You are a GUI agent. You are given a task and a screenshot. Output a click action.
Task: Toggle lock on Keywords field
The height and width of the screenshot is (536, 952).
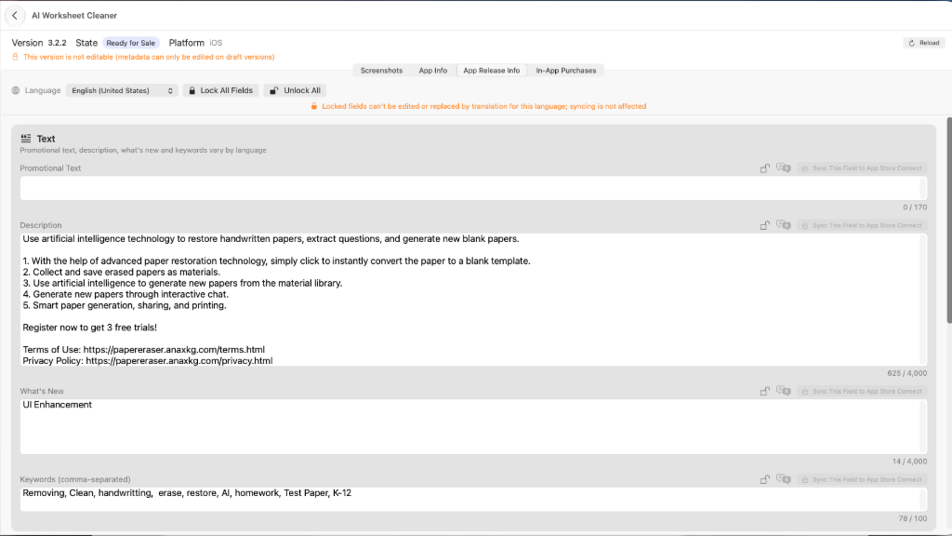[x=765, y=479]
